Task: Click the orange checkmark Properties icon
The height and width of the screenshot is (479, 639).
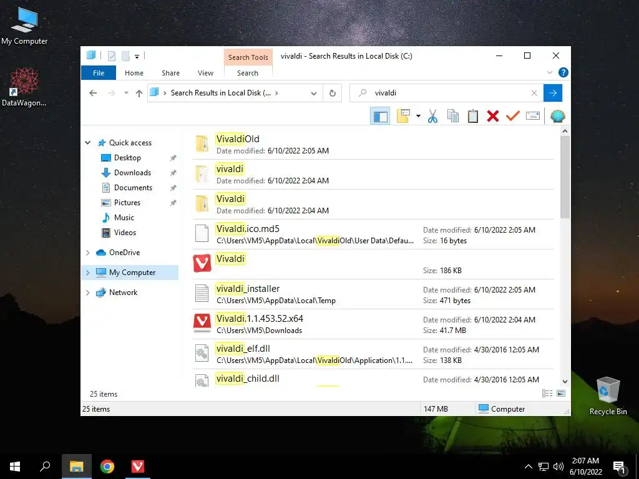Action: pos(513,117)
